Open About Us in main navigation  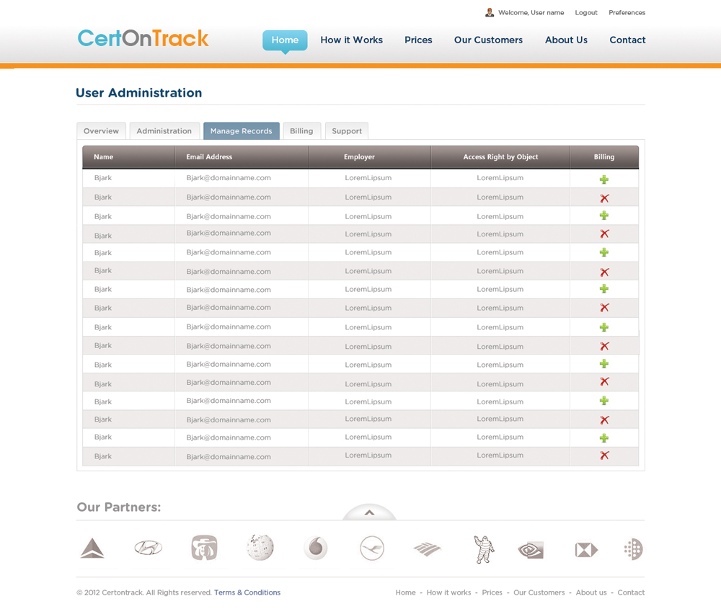coord(567,40)
